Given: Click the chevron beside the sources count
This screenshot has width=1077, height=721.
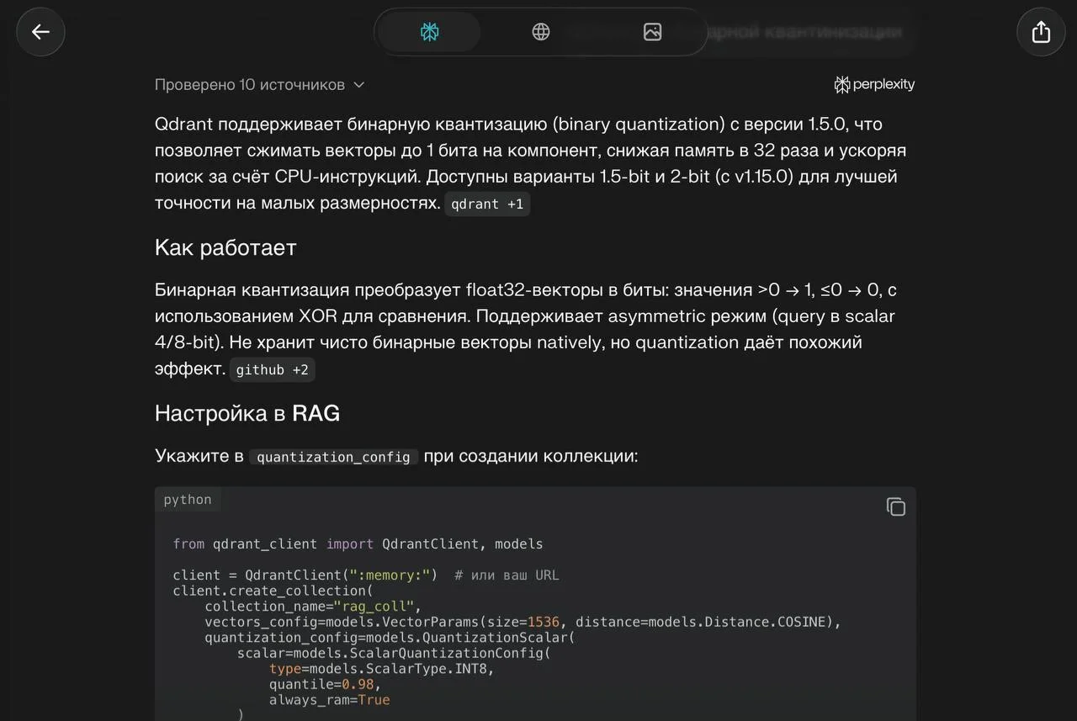Looking at the screenshot, I should coord(358,85).
